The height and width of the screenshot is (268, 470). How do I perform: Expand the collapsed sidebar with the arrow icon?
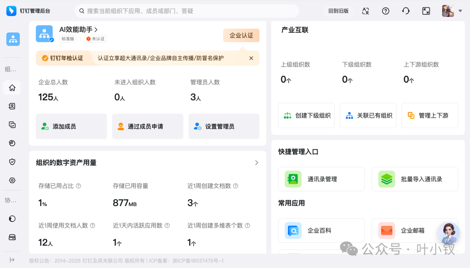click(12, 260)
